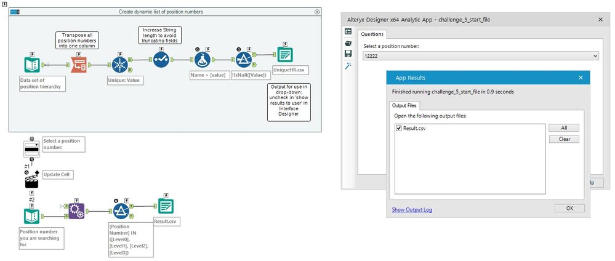Click the Filter tool before Result.csv
Viewport: 615px width, 261px height.
click(x=121, y=211)
